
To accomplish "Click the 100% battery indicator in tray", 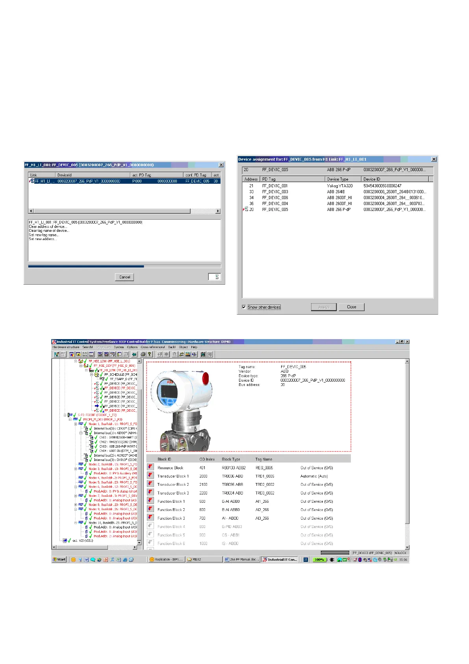I will [x=319, y=560].
